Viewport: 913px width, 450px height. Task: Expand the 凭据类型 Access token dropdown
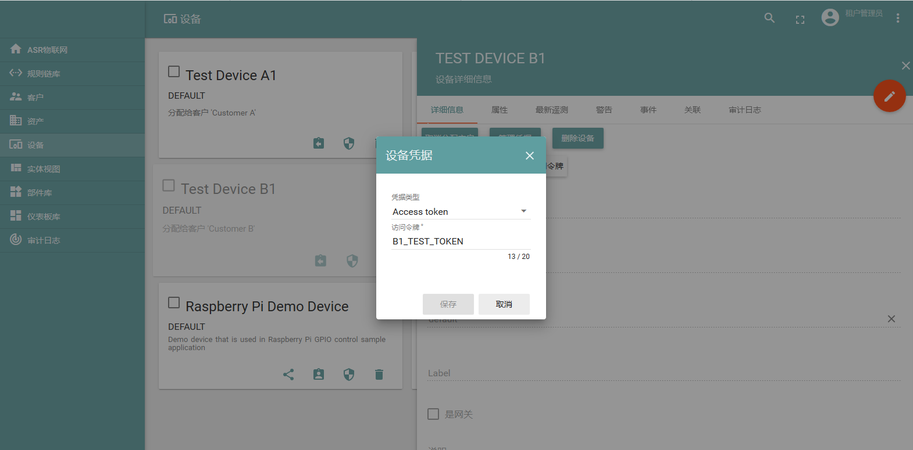pos(461,211)
